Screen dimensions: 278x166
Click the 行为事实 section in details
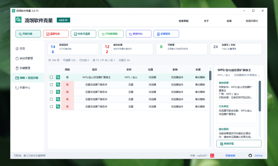(236, 114)
